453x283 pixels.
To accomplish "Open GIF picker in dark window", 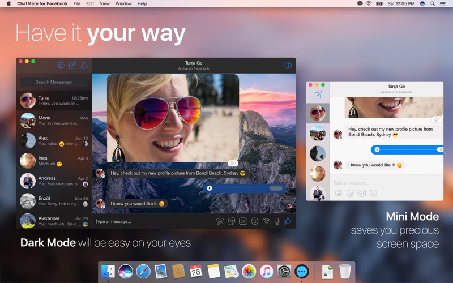I will pyautogui.click(x=243, y=221).
